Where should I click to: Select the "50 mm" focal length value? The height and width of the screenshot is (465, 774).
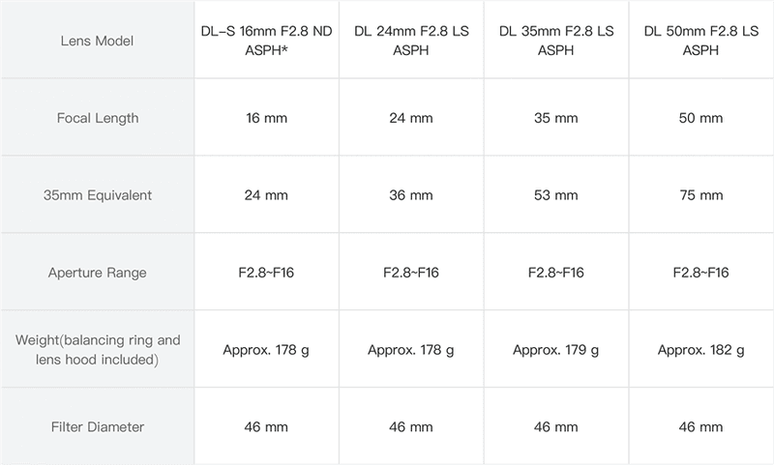tap(701, 118)
